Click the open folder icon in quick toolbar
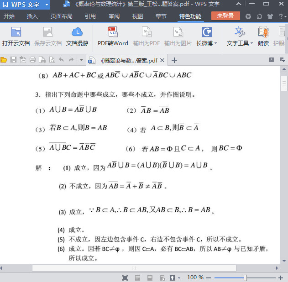The width and height of the screenshot is (288, 282). coord(4,60)
